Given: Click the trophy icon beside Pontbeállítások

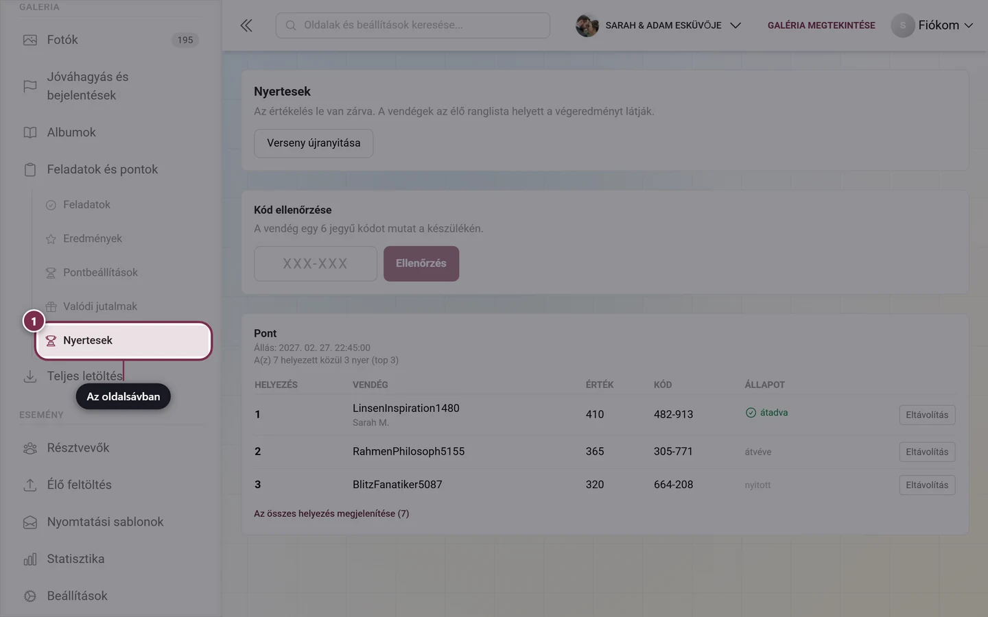Looking at the screenshot, I should [51, 273].
